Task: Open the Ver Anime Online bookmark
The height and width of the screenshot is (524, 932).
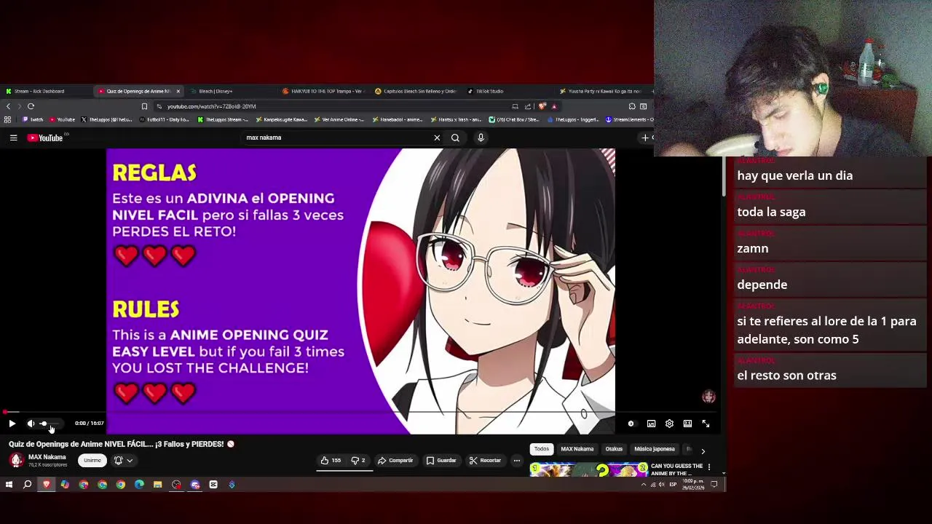Action: click(339, 119)
